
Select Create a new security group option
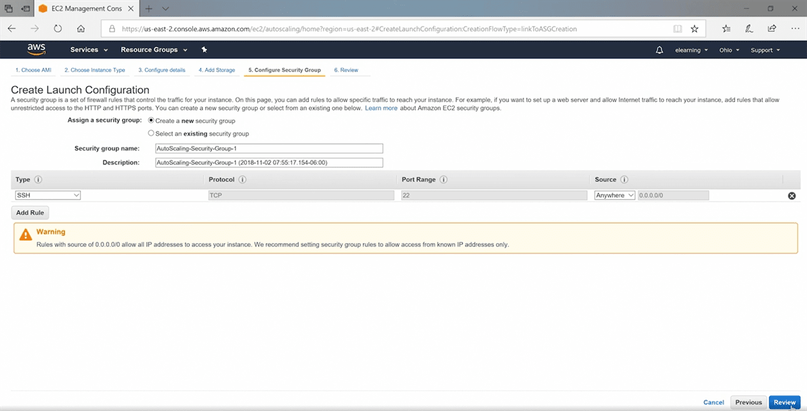pos(151,121)
